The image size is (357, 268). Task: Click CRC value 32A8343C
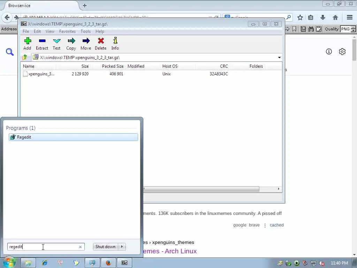tap(219, 74)
